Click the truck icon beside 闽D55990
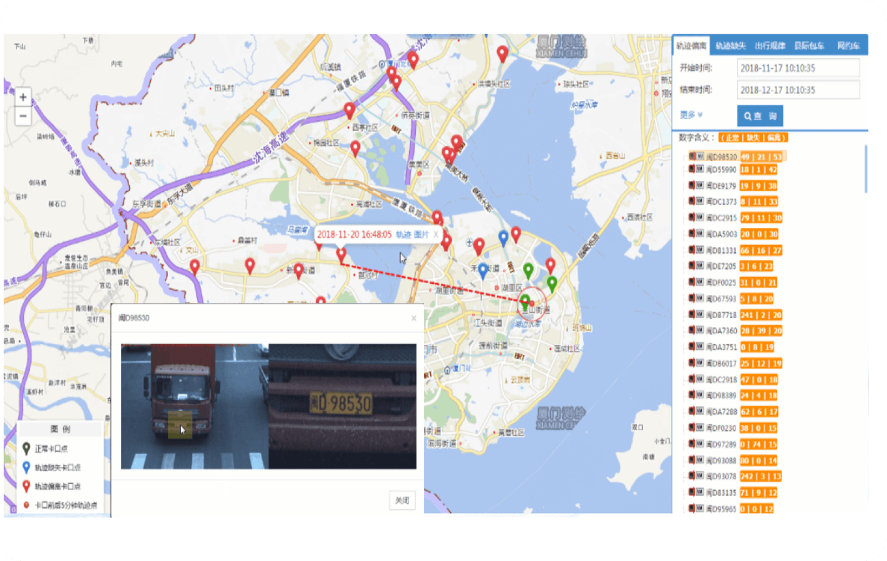This screenshot has width=887, height=561. point(692,170)
